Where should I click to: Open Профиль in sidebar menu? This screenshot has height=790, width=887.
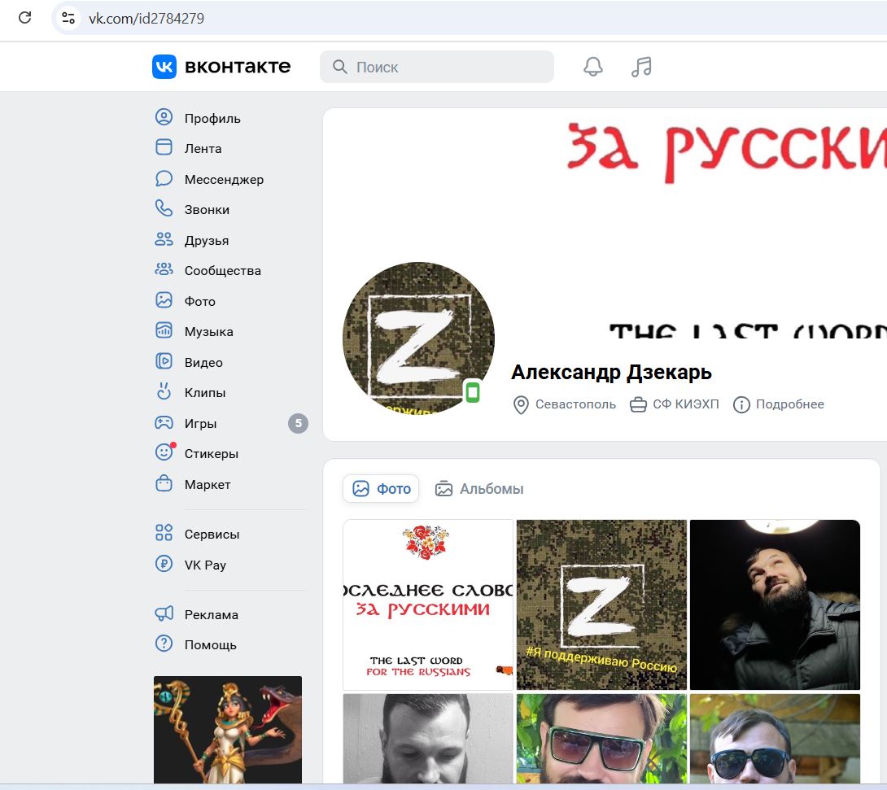pos(212,118)
